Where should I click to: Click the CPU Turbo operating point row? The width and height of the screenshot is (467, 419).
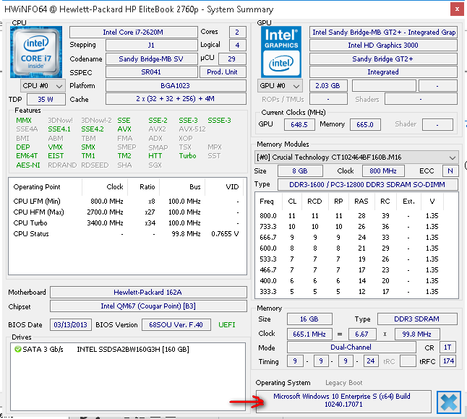coord(127,223)
